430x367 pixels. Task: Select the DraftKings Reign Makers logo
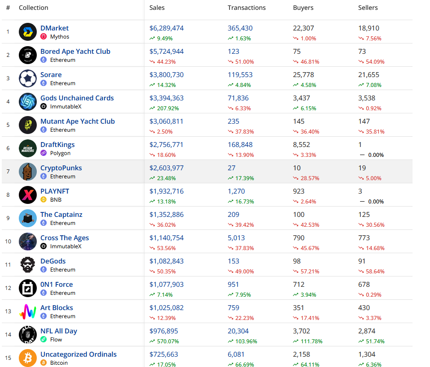27,148
